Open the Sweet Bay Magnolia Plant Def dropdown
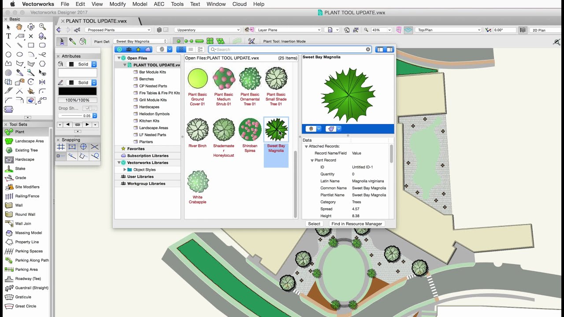 point(141,41)
